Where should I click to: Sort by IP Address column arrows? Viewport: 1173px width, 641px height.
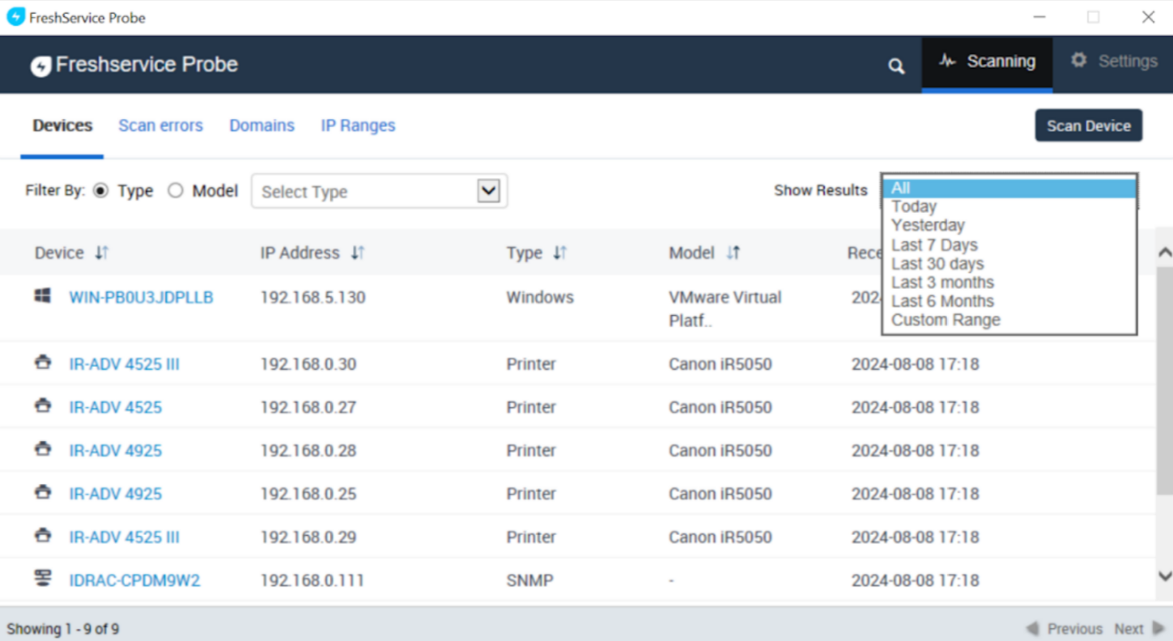[358, 253]
